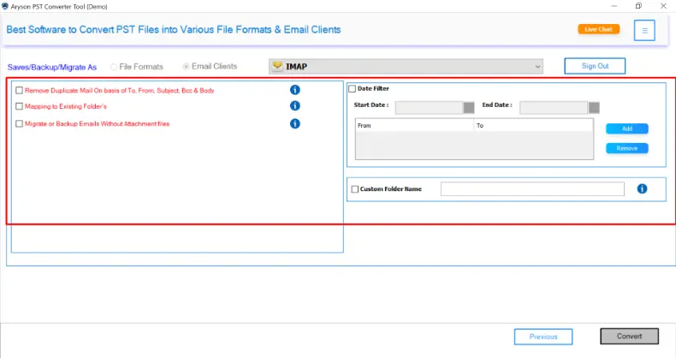Toggle Migrate or Backup Emails Without Attachment
This screenshot has height=358, width=676.
[19, 124]
